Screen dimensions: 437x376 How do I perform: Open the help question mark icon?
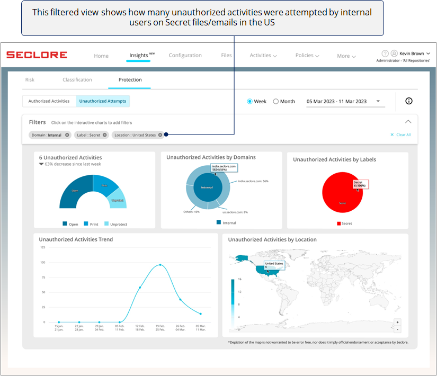click(385, 53)
